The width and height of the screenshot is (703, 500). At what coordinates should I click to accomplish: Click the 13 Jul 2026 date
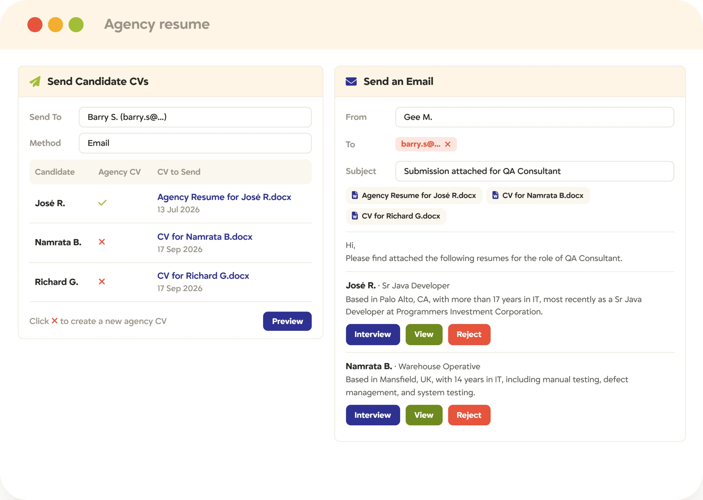click(x=178, y=210)
